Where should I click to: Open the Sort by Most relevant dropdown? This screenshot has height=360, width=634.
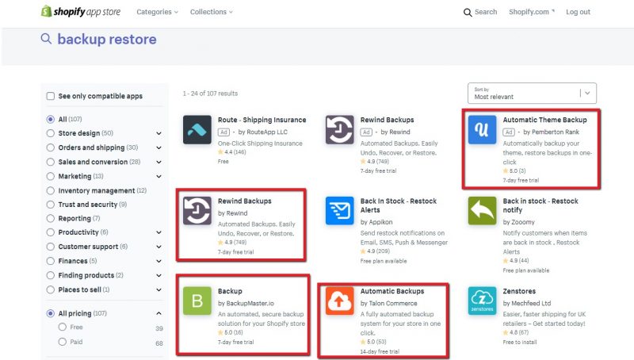[532, 94]
